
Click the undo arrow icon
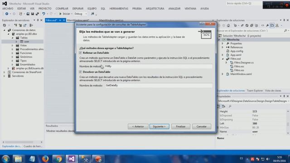point(43,14)
